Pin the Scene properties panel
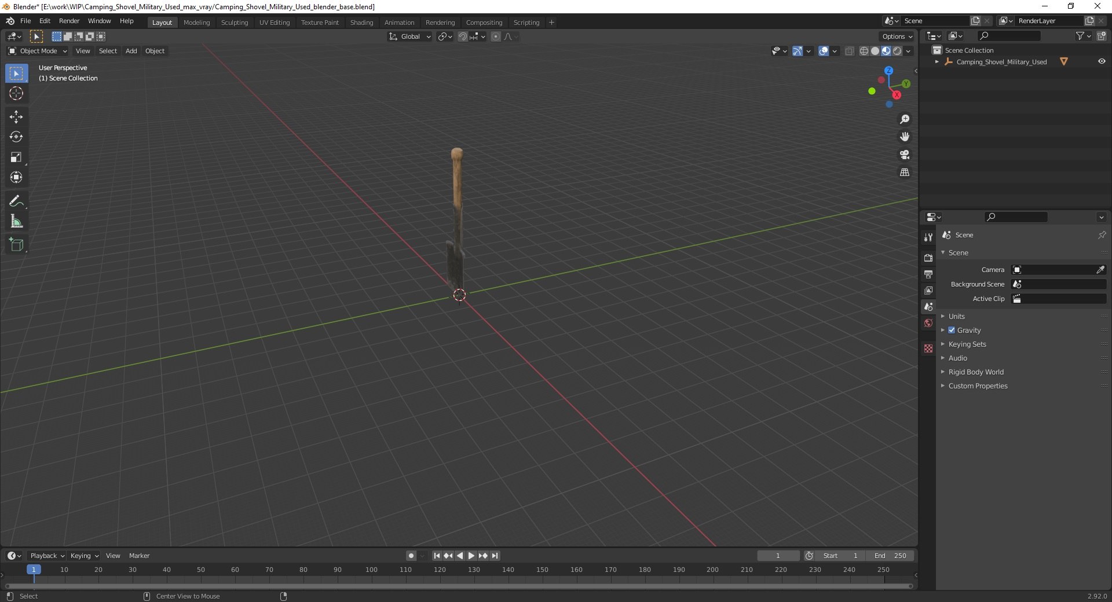Screen dimensions: 1112x602 (1102, 235)
